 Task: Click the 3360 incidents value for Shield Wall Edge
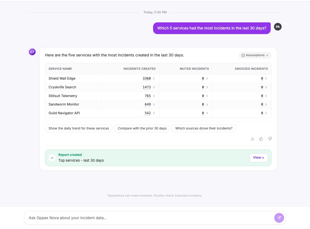(x=147, y=79)
